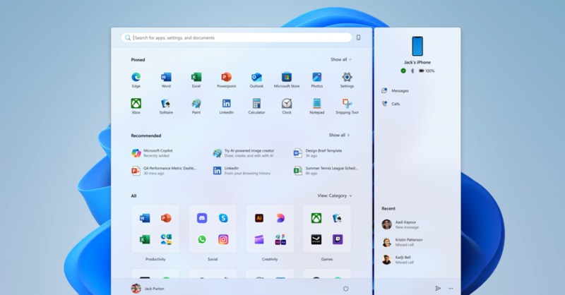Screen dimensions: 565x295
Task: Open Calls in the phone panel
Action: tap(391, 104)
